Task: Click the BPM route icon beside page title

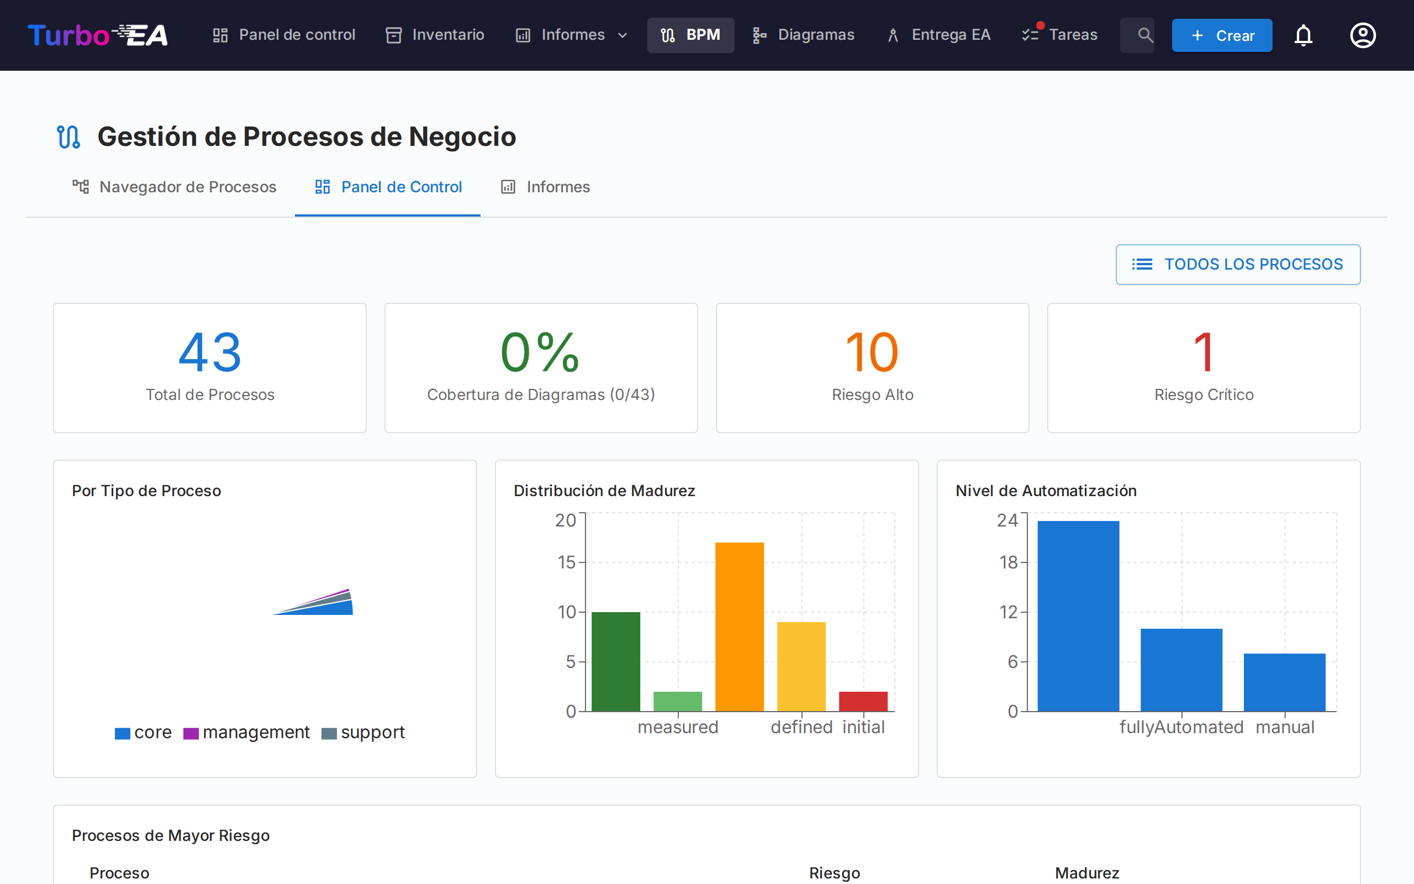Action: (68, 137)
